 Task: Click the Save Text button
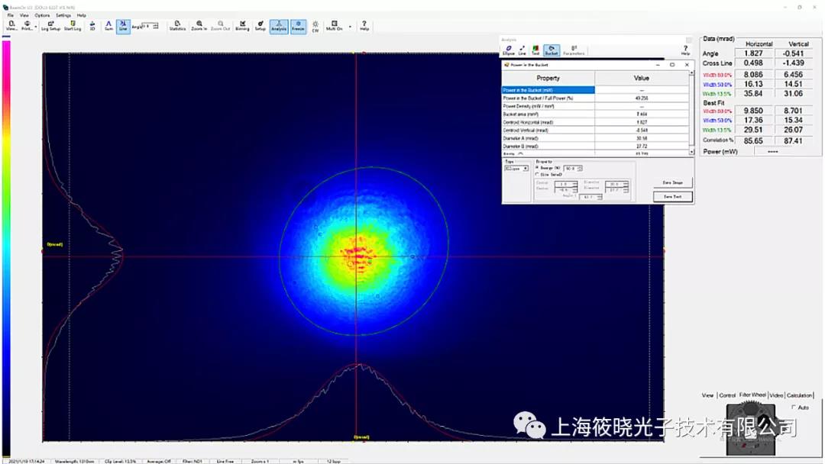(x=672, y=197)
